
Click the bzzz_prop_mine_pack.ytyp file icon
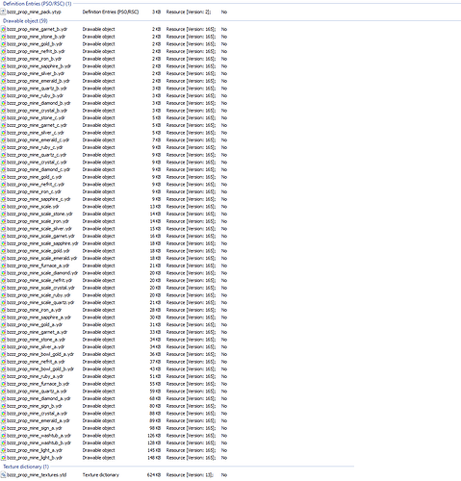pos(3,12)
